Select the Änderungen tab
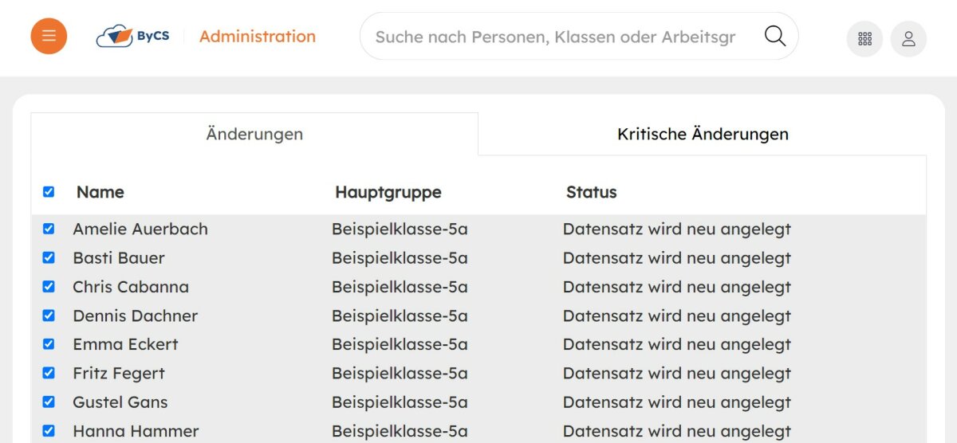957x443 pixels. click(254, 134)
